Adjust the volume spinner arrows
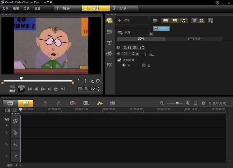This screenshot has width=233, height=168. pyautogui.click(x=133, y=54)
